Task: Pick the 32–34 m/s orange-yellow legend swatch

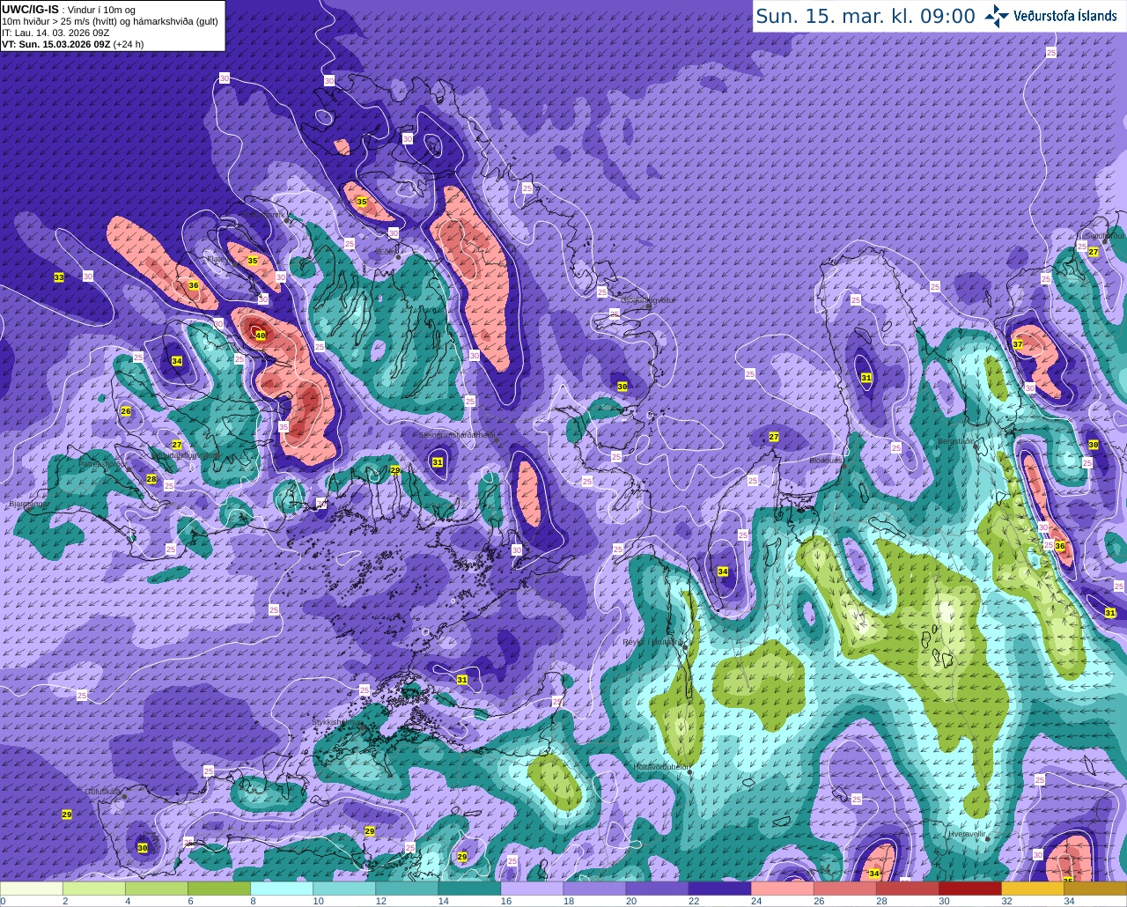Action: pyautogui.click(x=1032, y=889)
